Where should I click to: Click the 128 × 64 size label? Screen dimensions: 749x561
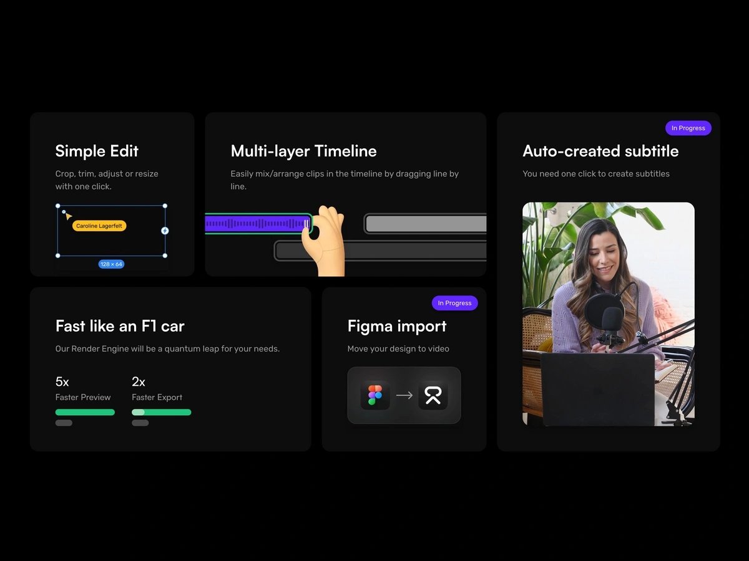[x=111, y=264]
